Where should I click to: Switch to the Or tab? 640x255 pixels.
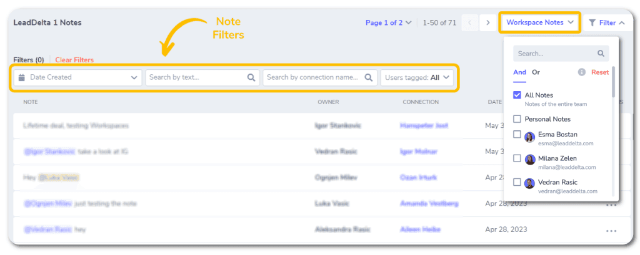536,72
